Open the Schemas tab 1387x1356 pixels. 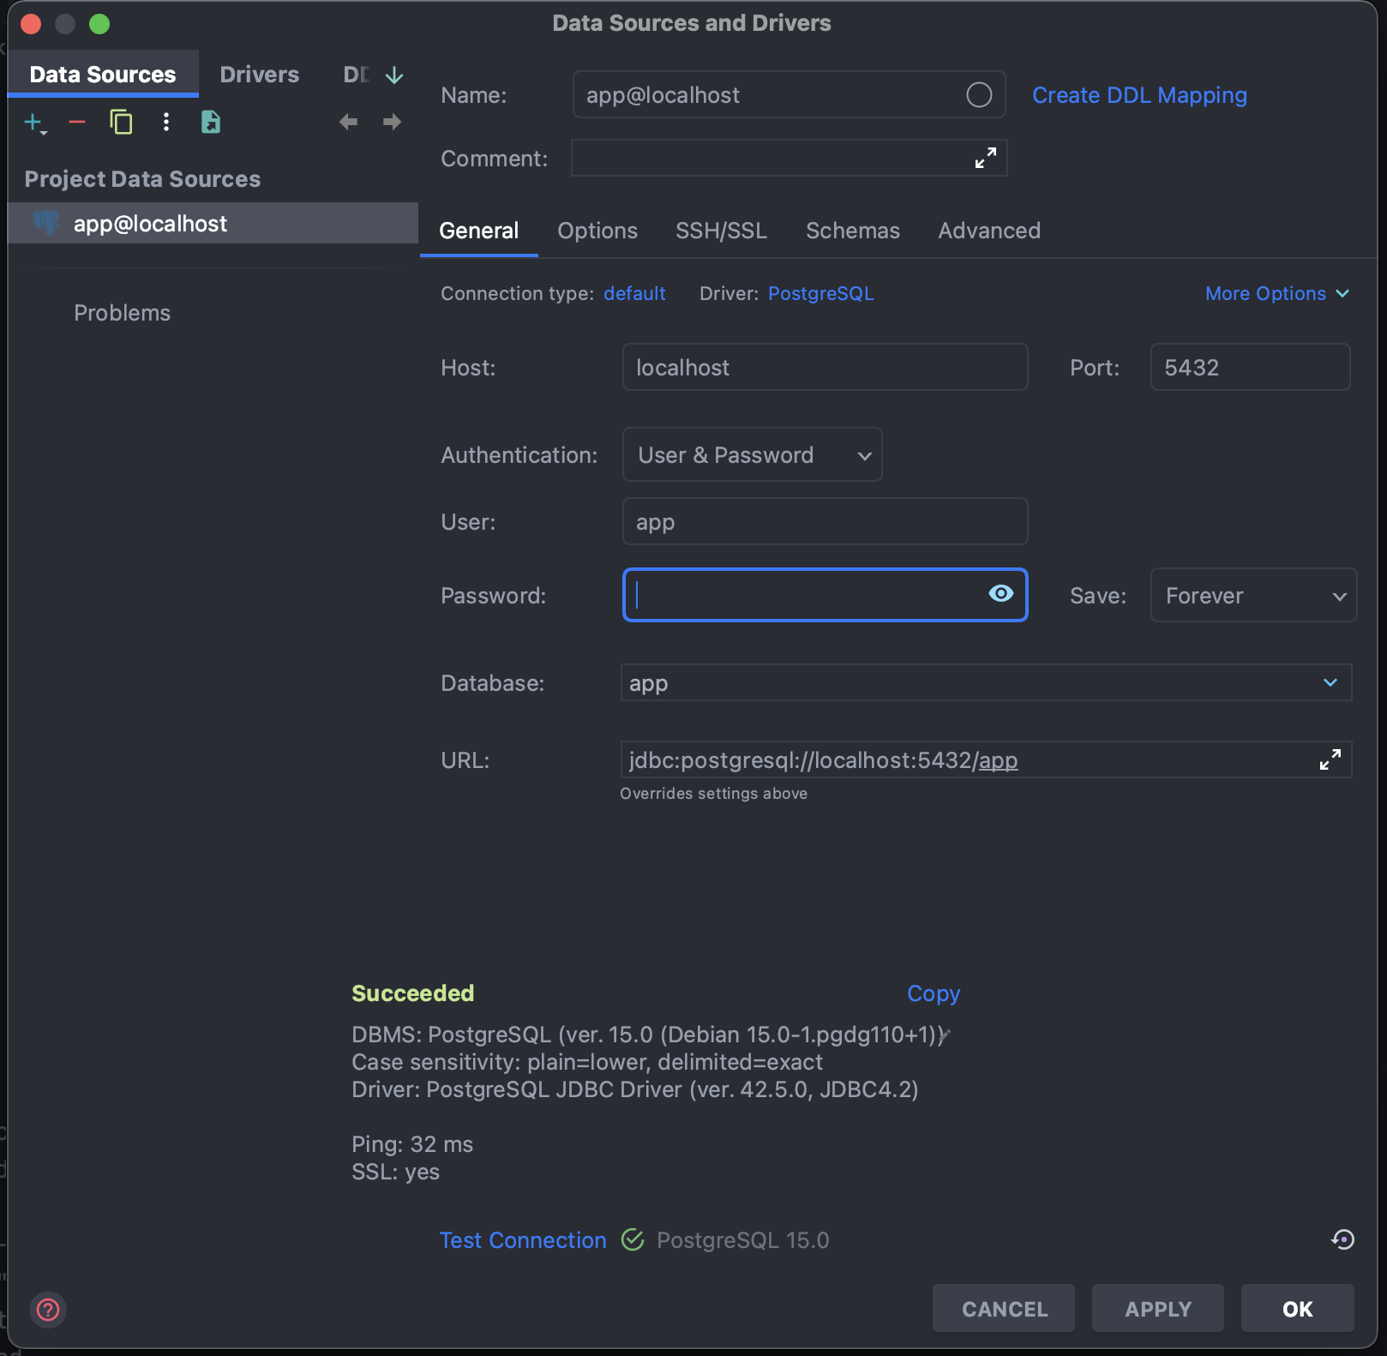853,231
